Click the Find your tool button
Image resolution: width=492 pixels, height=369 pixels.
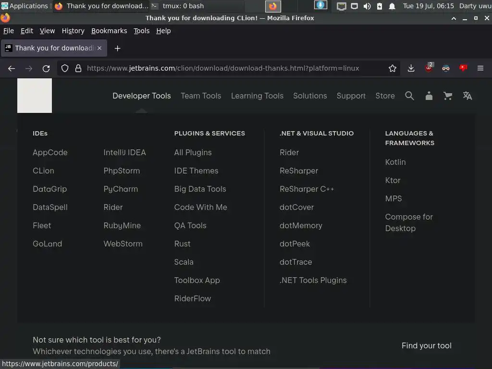tap(427, 345)
